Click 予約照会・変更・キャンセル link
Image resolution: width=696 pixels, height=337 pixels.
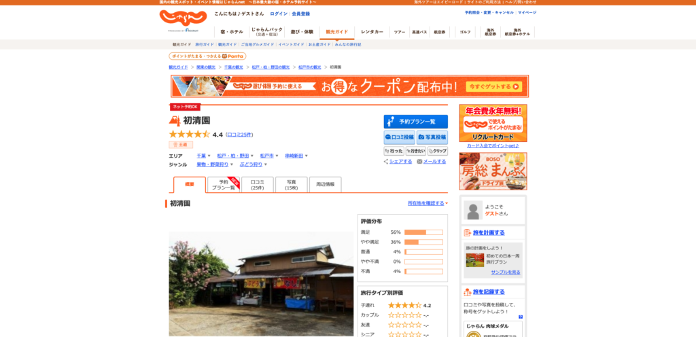tap(489, 12)
